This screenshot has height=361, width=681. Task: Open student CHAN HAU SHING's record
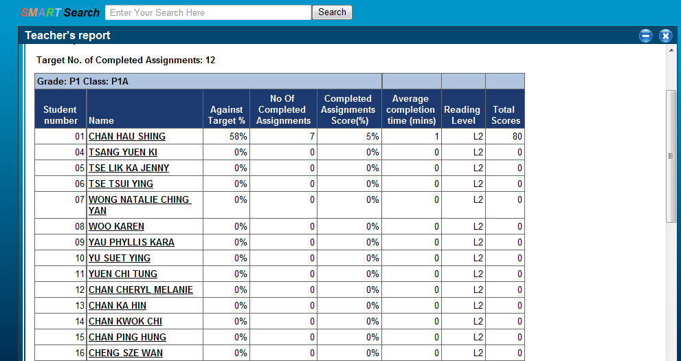(x=127, y=136)
